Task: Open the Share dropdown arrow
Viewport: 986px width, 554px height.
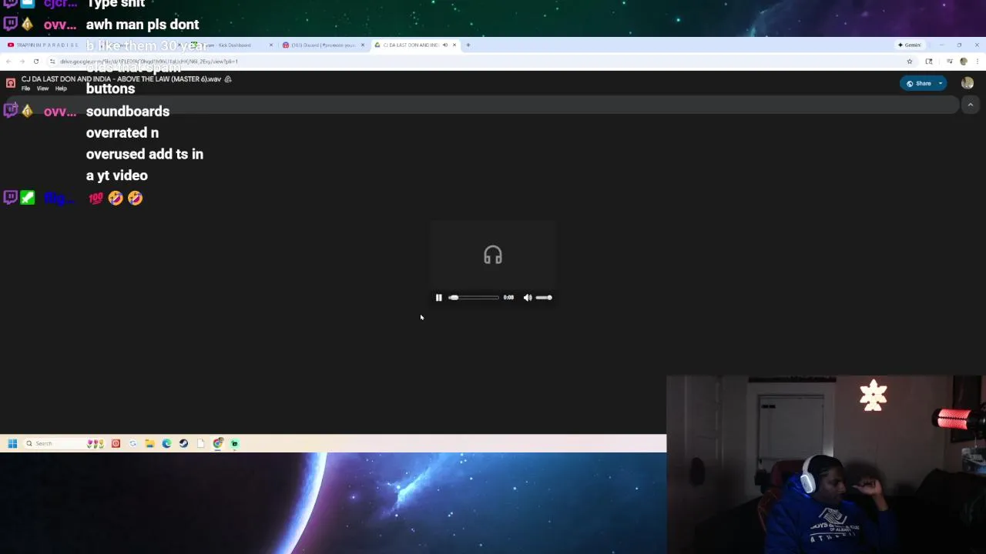Action: coord(941,83)
